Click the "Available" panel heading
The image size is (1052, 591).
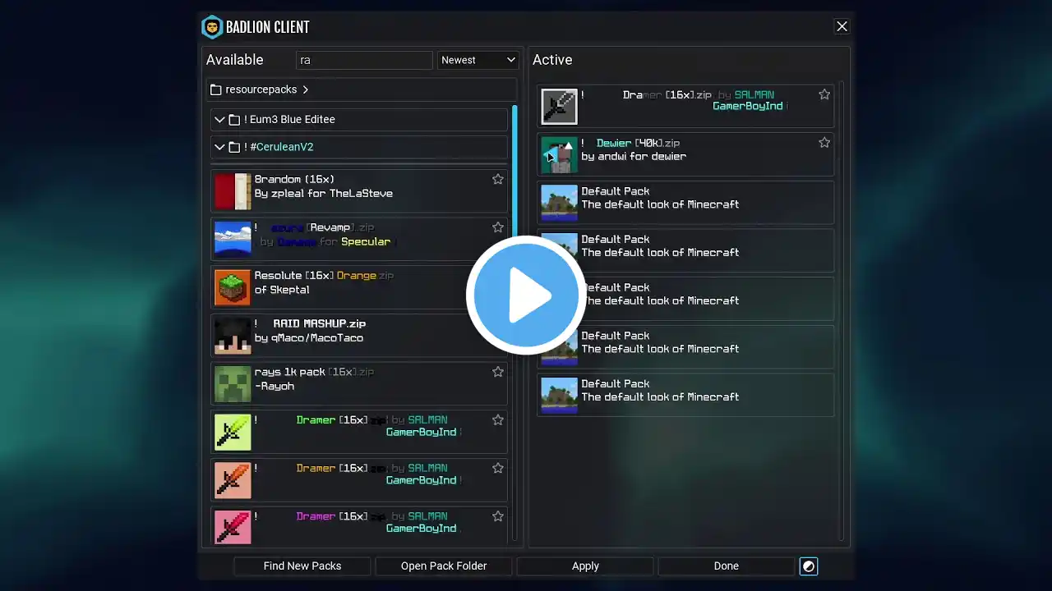tap(235, 60)
